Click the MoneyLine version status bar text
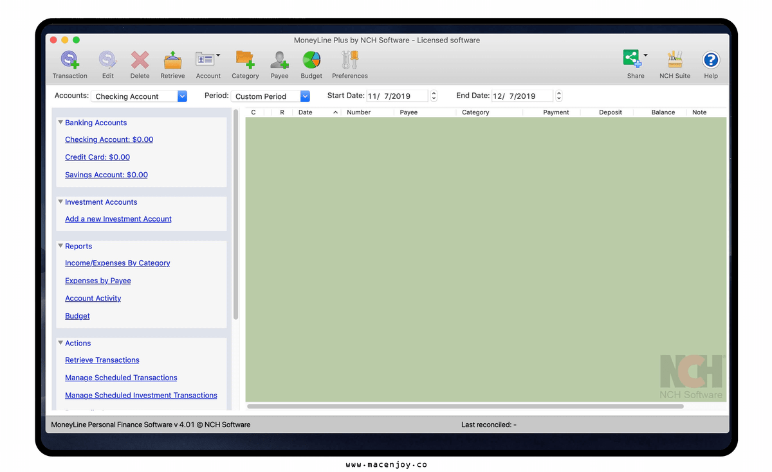Viewport: 772px width, 472px height. [151, 425]
